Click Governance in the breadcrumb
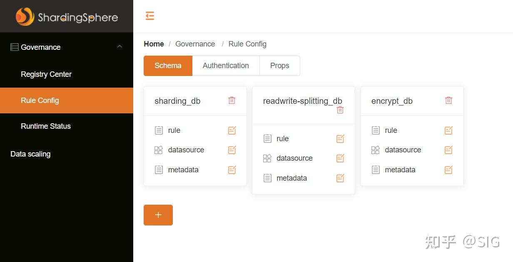 click(195, 44)
